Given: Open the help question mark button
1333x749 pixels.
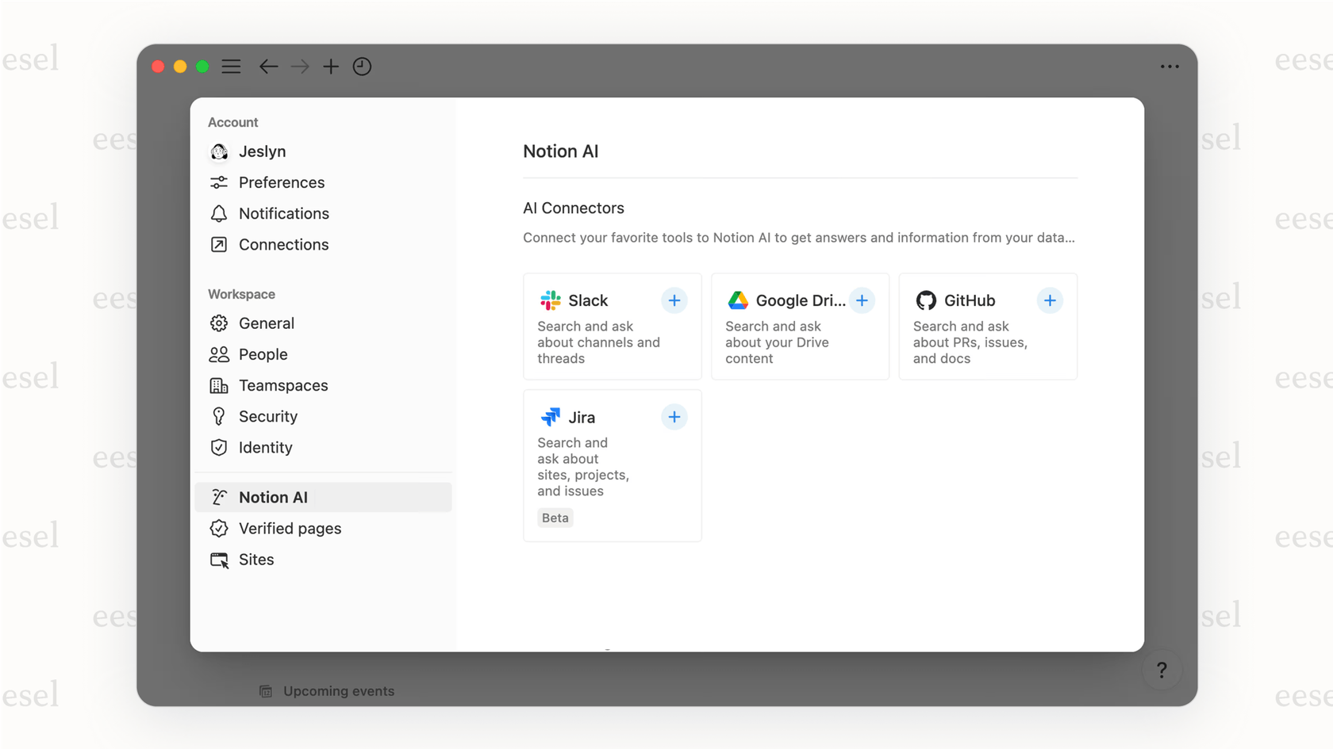Looking at the screenshot, I should (1162, 670).
